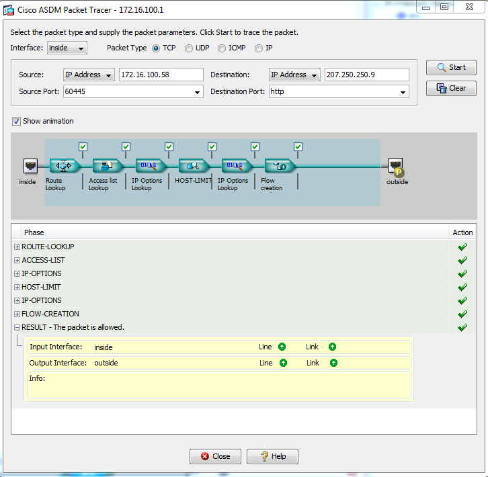Toggle checkbox above Flow creation phase
The image size is (488, 477).
[x=298, y=146]
